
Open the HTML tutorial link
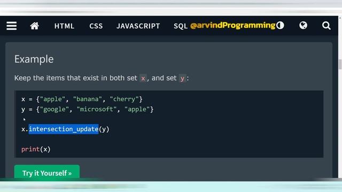(x=64, y=26)
